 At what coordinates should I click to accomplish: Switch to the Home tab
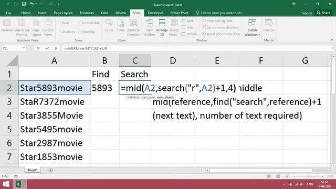click(x=26, y=13)
